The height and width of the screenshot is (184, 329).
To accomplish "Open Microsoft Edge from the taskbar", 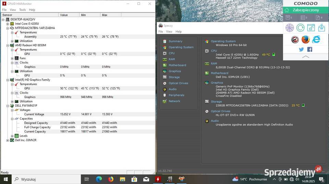I will click(99, 179).
